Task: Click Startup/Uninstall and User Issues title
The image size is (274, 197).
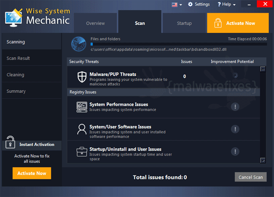Action: pyautogui.click(x=126, y=149)
